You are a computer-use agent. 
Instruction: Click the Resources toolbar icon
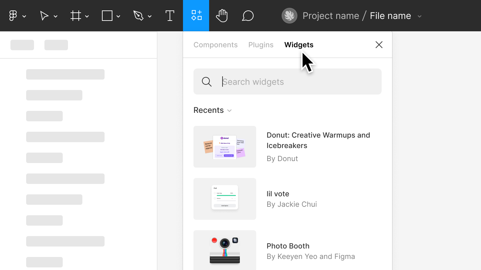196,15
